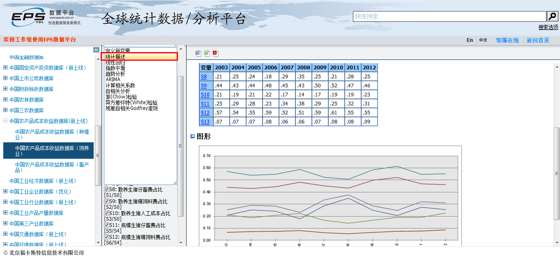Select ARIMA analysis option

pos(113,80)
